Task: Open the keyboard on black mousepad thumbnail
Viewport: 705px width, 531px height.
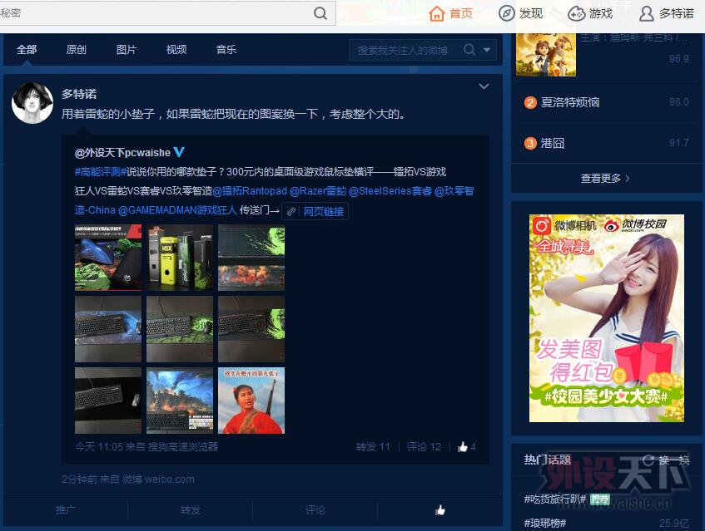Action: pyautogui.click(x=108, y=401)
